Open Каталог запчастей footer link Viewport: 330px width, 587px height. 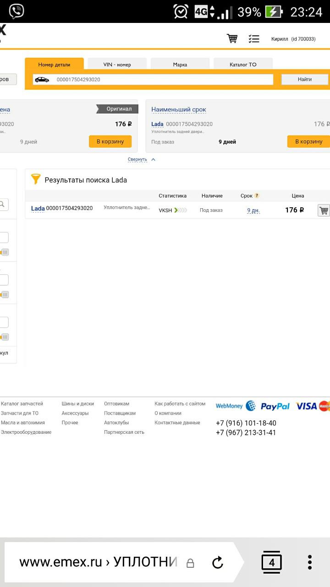[22, 404]
